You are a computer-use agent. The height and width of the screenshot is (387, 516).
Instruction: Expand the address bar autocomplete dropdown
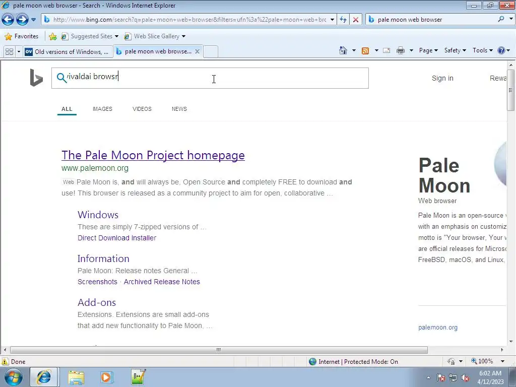tap(333, 20)
